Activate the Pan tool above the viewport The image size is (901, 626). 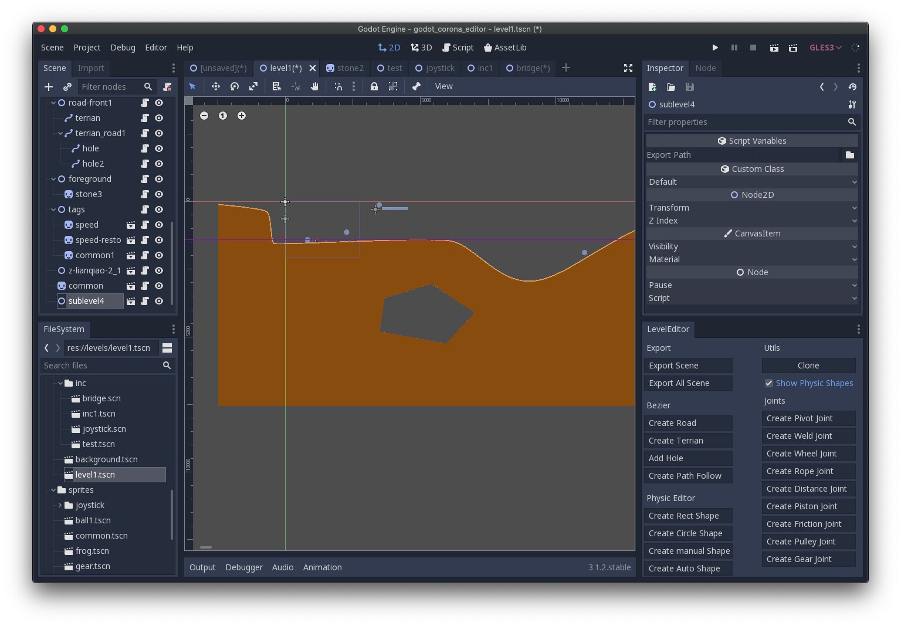pyautogui.click(x=314, y=86)
